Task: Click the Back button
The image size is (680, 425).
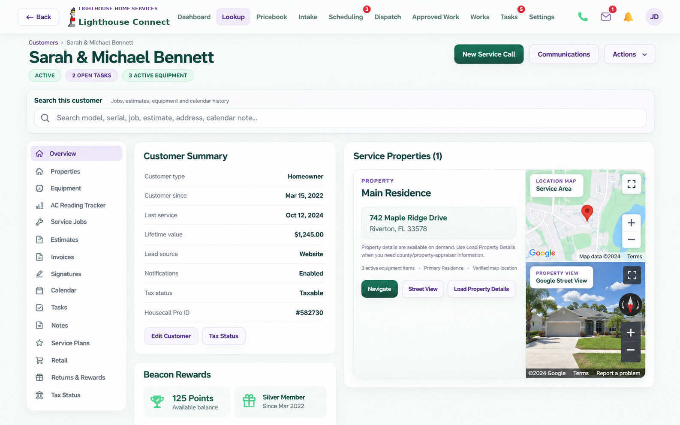Action: click(39, 17)
